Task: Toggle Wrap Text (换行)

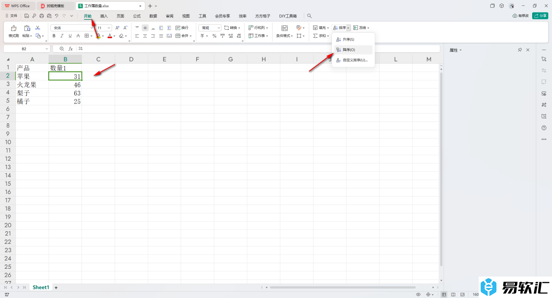Action: point(182,28)
